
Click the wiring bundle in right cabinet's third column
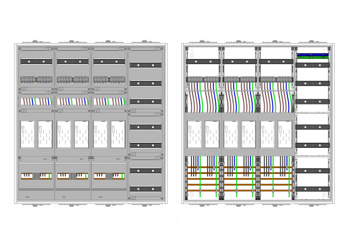tap(275, 102)
